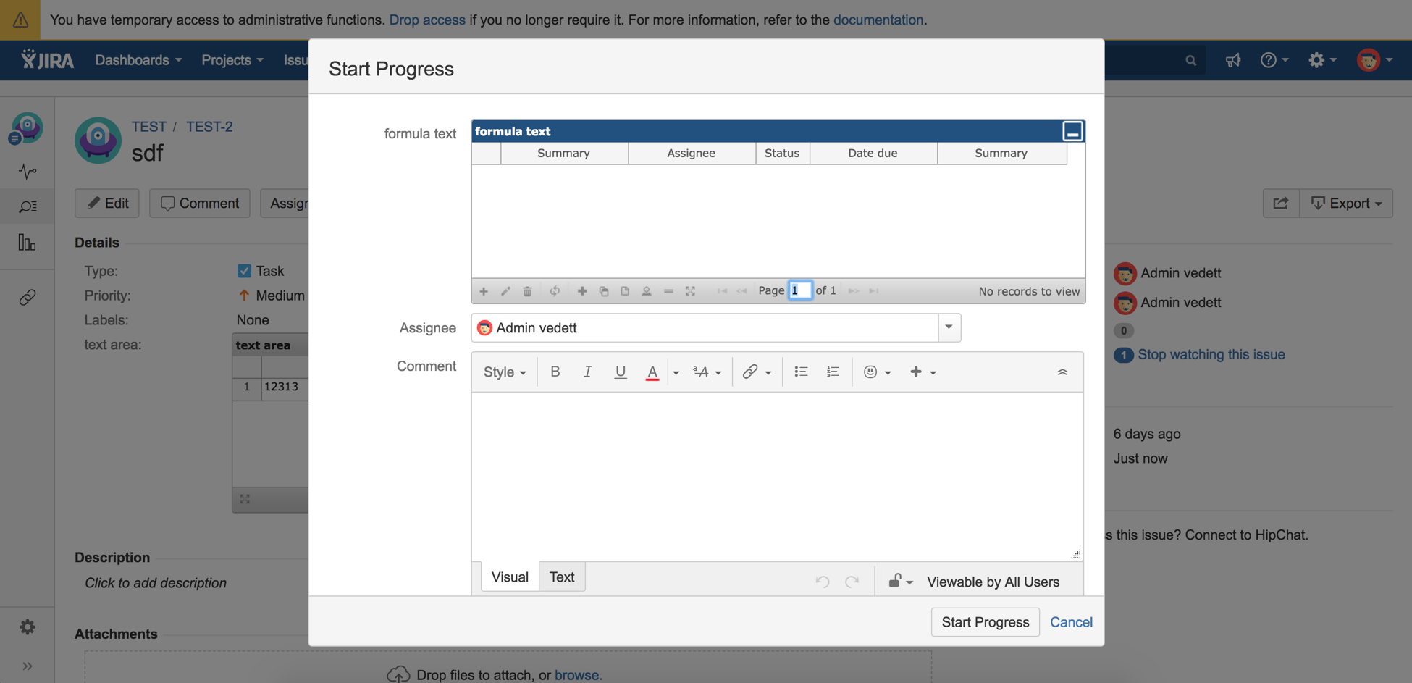Open the documentation link

click(x=878, y=20)
